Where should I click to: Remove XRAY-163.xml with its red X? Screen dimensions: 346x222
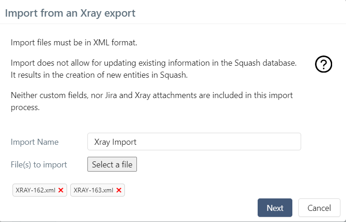(x=119, y=190)
